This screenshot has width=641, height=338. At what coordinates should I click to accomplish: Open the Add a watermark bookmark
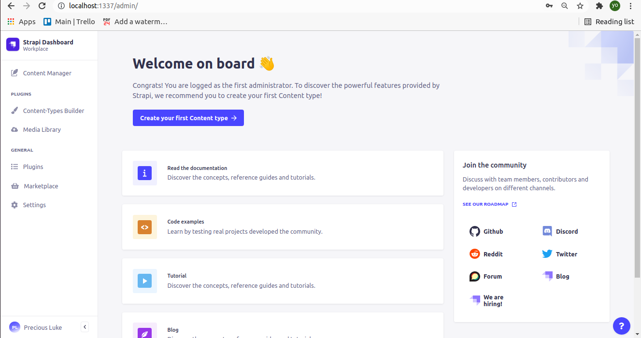click(135, 21)
